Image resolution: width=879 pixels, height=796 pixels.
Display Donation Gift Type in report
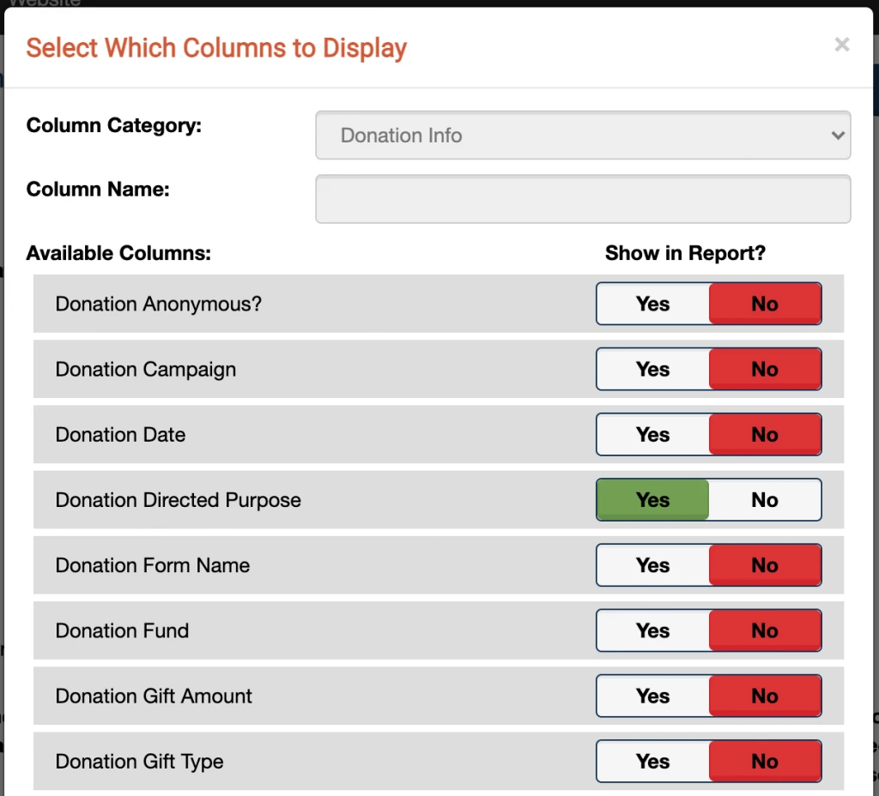click(x=652, y=761)
